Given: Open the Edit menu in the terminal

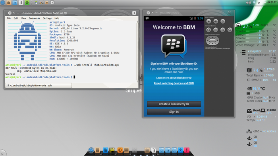Looking at the screenshot, I should point(16,18).
